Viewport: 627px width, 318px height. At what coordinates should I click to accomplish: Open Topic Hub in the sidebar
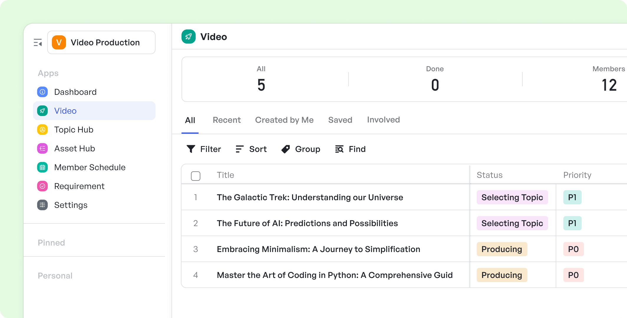[94, 130]
